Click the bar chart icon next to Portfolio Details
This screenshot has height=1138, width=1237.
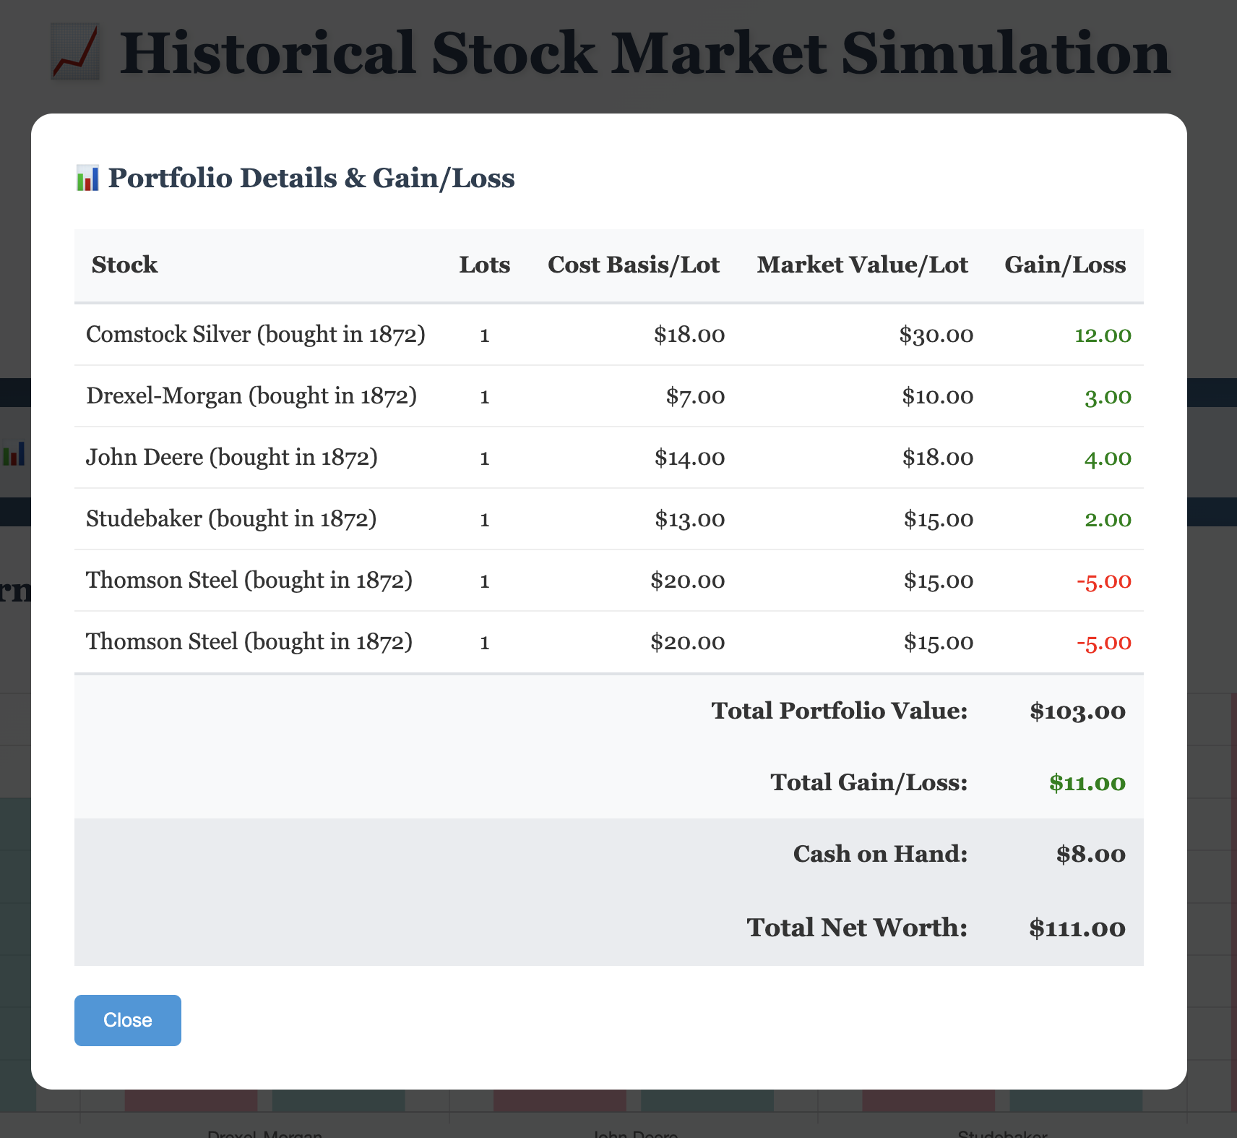(x=87, y=177)
